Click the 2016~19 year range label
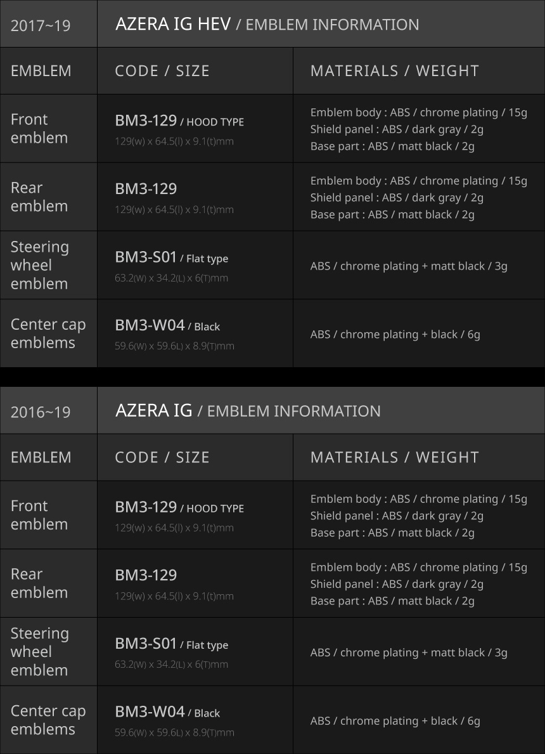This screenshot has height=754, width=545. click(x=41, y=412)
